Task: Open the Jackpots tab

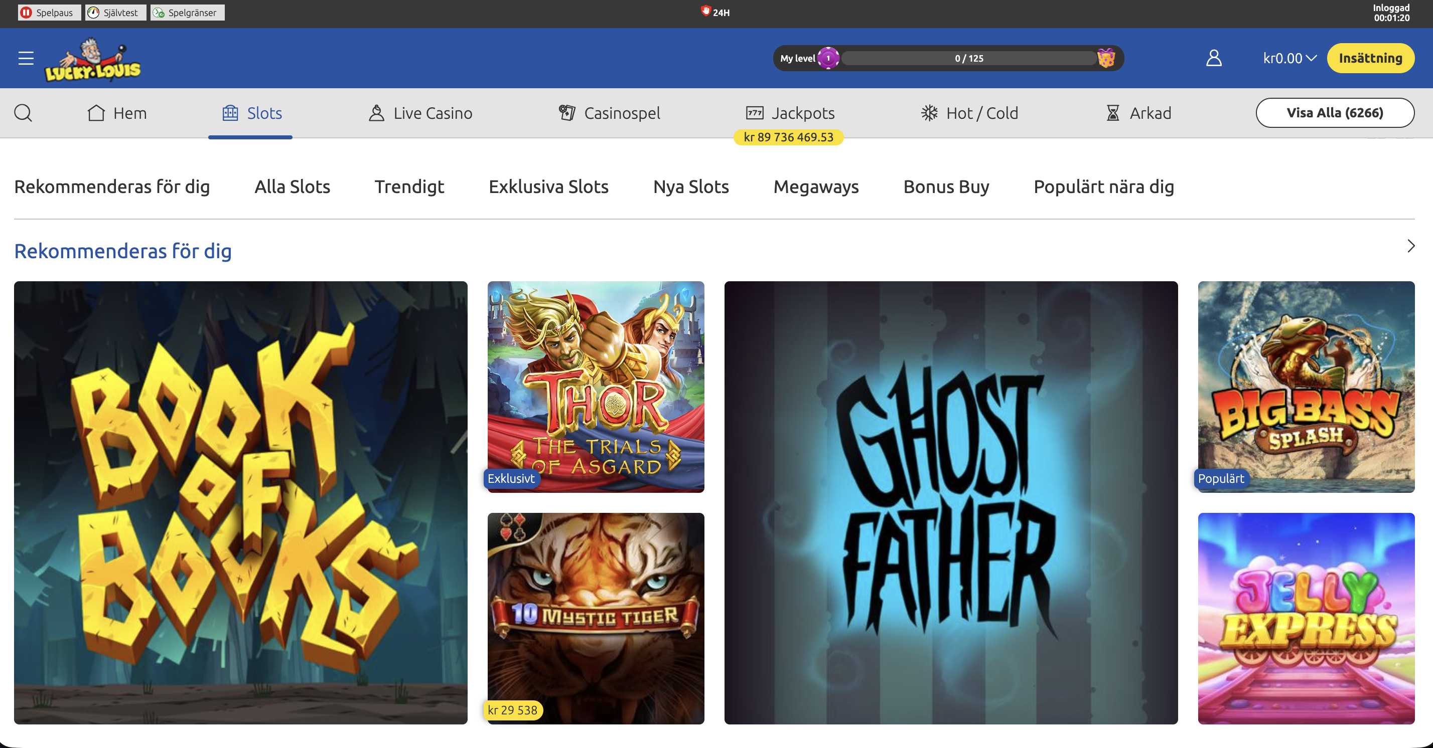Action: click(790, 113)
